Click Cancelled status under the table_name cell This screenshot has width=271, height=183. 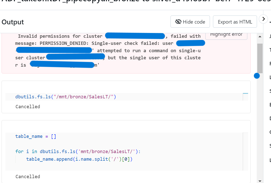click(28, 176)
